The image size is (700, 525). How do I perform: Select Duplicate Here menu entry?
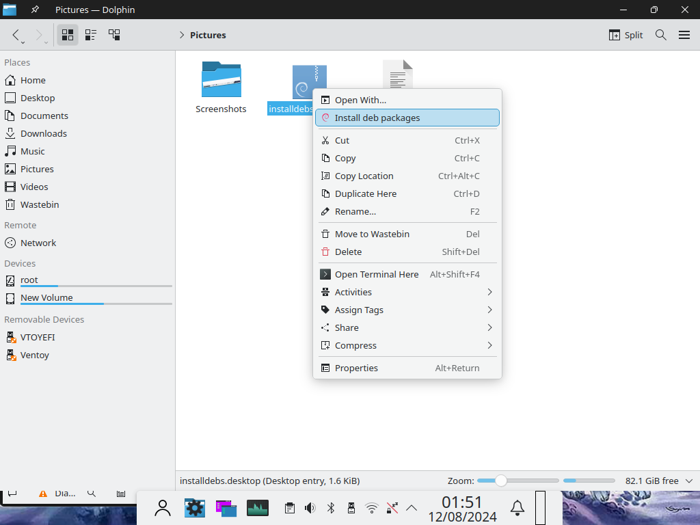click(x=407, y=193)
